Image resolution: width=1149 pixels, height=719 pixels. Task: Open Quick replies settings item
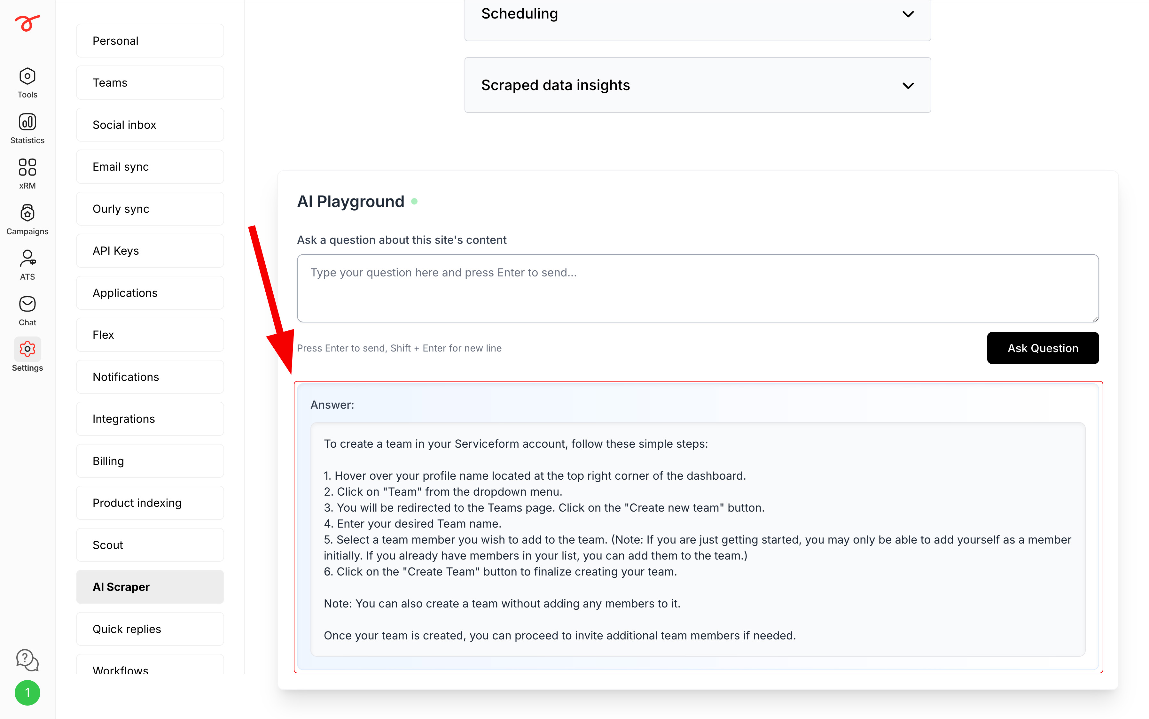coord(150,629)
